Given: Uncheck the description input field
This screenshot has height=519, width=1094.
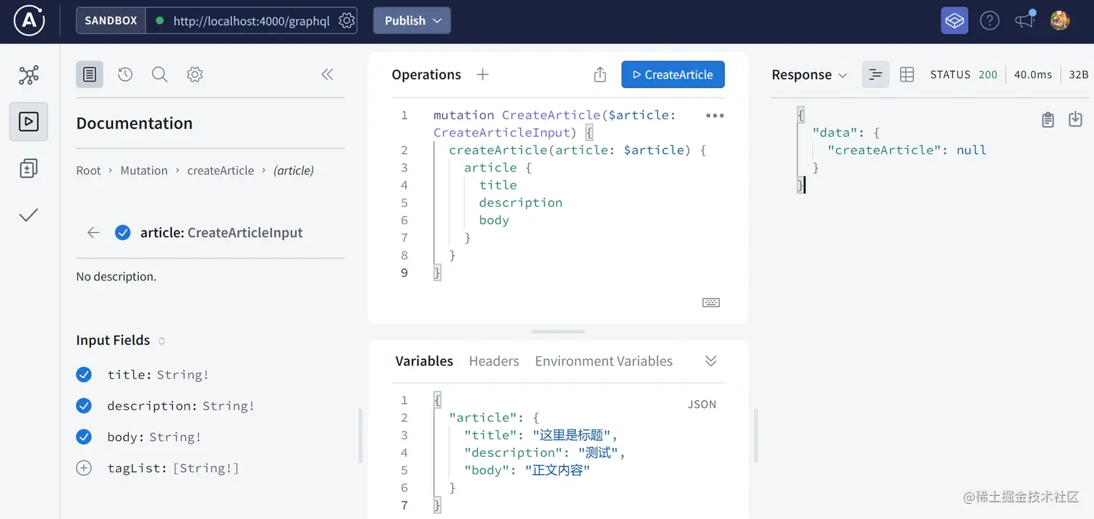Looking at the screenshot, I should pyautogui.click(x=84, y=406).
